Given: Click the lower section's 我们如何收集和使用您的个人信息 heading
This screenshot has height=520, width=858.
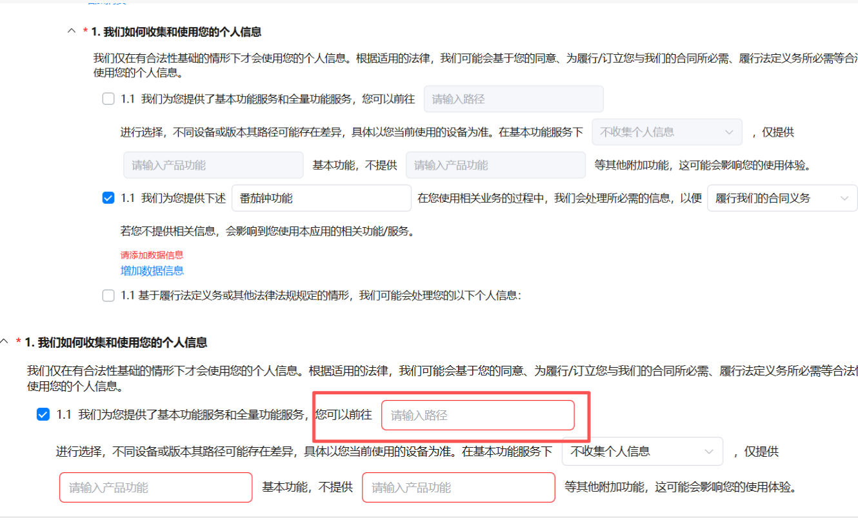Looking at the screenshot, I should click(x=116, y=342).
